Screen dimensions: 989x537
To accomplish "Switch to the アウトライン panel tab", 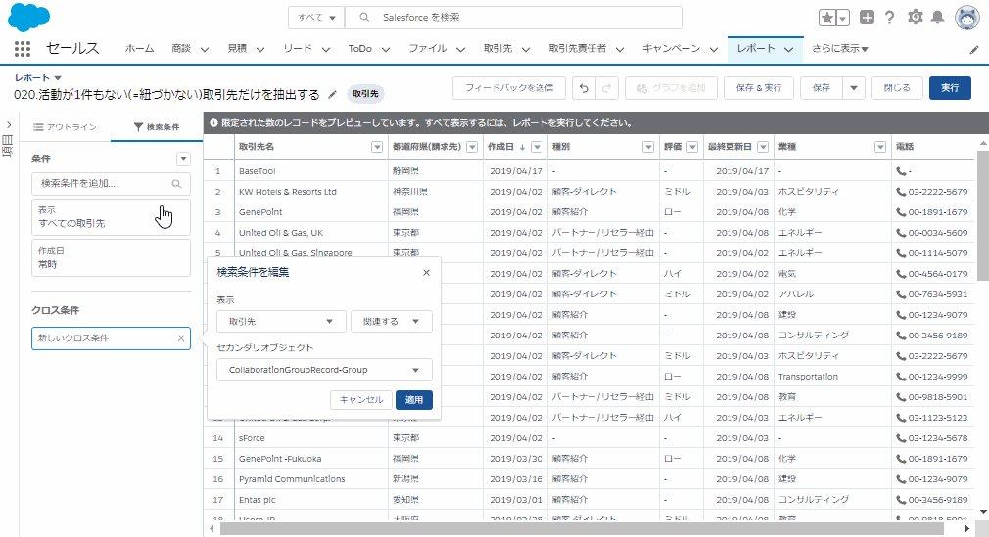I will click(65, 127).
